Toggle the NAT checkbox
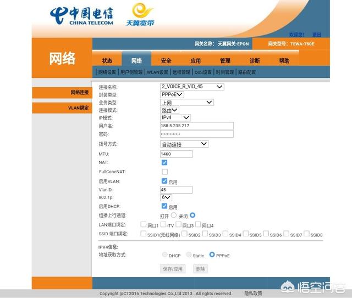 pyautogui.click(x=164, y=162)
